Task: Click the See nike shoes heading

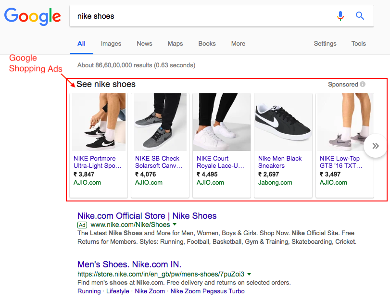Action: (x=106, y=84)
